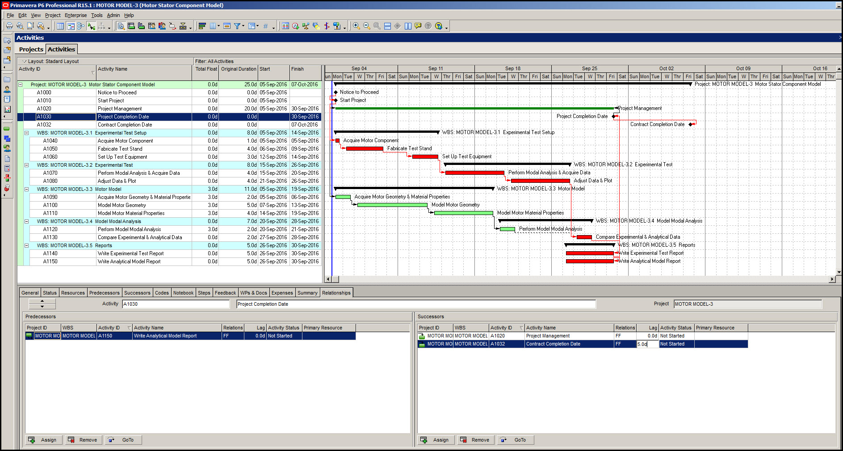Image resolution: width=843 pixels, height=451 pixels.
Task: Collapse WBS MOTOR MODEL-3.1 Experimental Test Setup
Action: (x=26, y=133)
